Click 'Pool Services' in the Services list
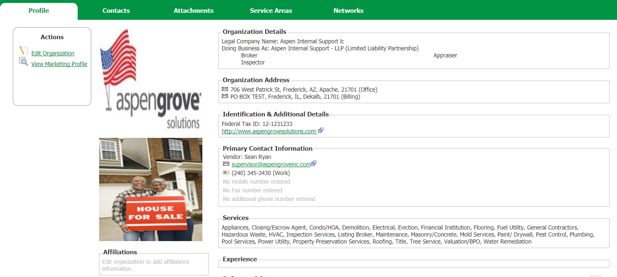 coord(238,241)
